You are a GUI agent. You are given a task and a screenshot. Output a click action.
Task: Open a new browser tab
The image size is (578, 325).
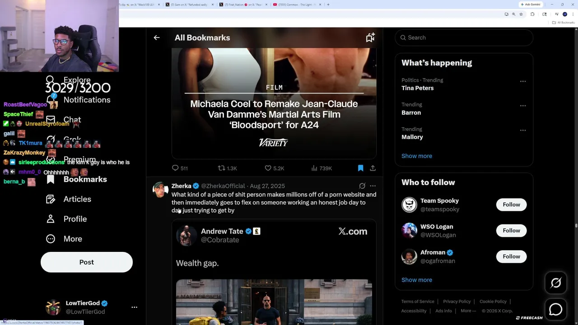[x=328, y=5]
